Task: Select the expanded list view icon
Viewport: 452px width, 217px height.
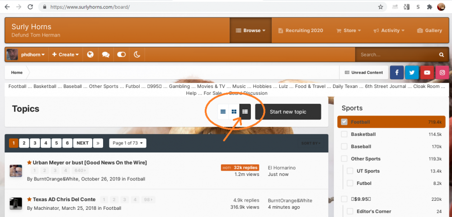Action: 245,112
